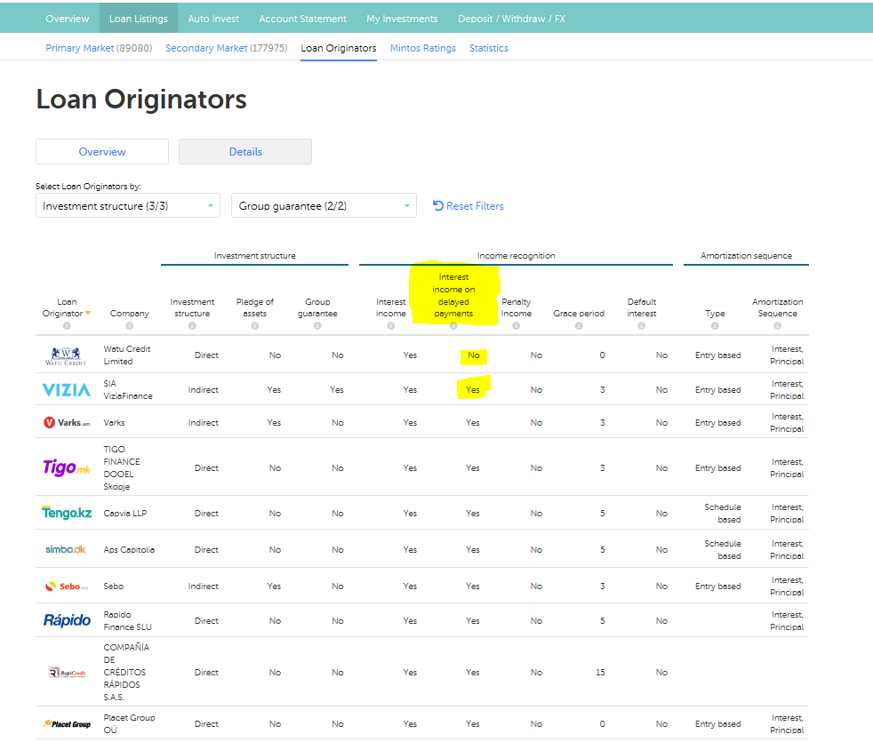Click the Tengo.kz logo
This screenshot has height=742, width=873.
tap(67, 513)
